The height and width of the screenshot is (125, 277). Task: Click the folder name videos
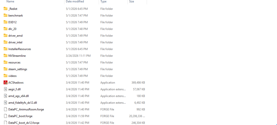(12, 76)
